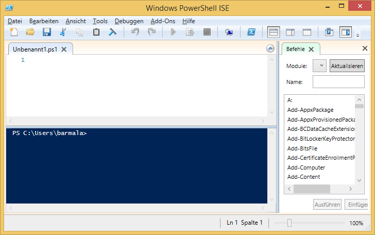Click the PS C:\Users\barmala> console prompt

49,133
